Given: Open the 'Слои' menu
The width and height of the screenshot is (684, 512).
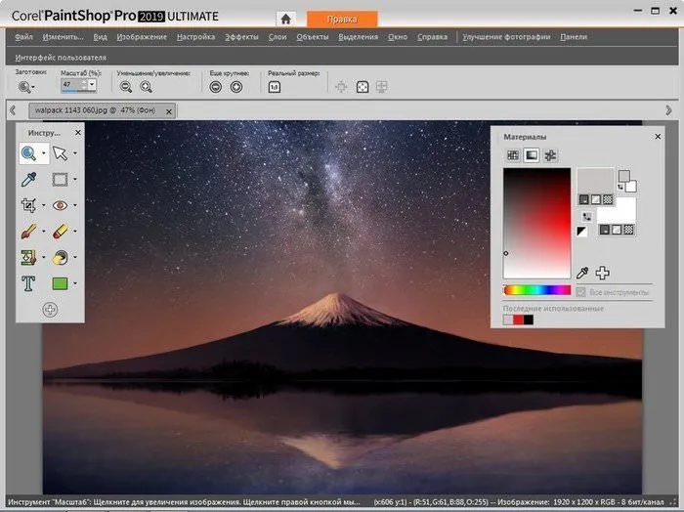Looking at the screenshot, I should (x=277, y=37).
